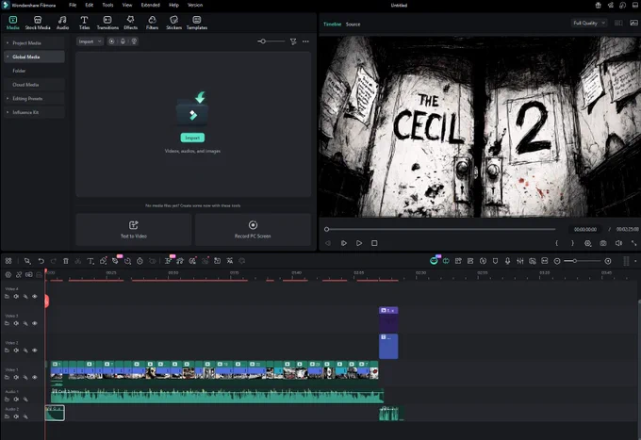Screen dimensions: 641x440
Task: Click the mark in bracket icon
Action: (x=557, y=243)
